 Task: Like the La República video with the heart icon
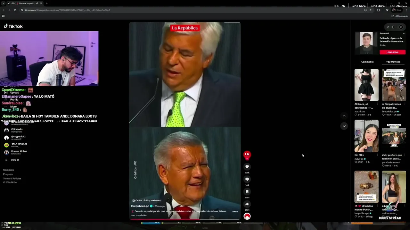coord(247,166)
